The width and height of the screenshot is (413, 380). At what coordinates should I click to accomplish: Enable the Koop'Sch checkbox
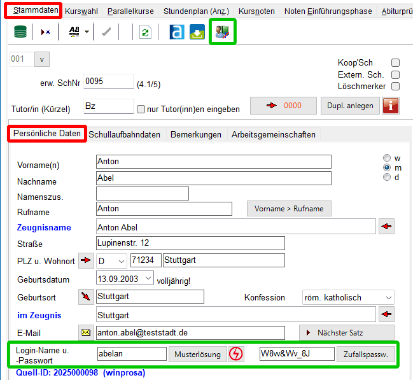[x=395, y=63]
